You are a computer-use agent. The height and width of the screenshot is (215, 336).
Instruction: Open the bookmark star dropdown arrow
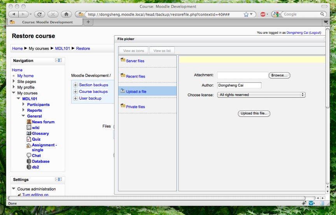251,14
